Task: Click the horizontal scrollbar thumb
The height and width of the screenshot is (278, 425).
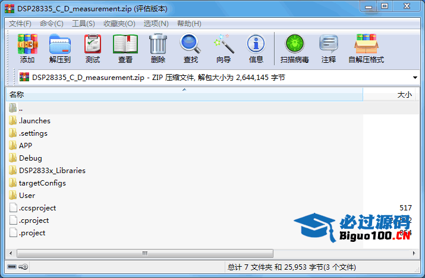Action: point(145,254)
